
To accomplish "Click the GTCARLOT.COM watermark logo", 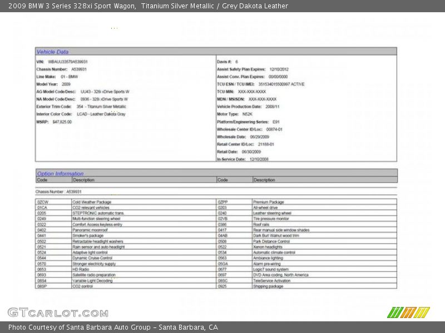I will [58, 312].
